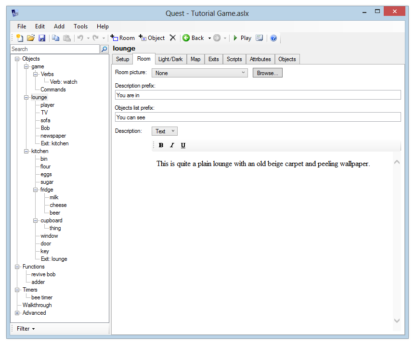
Task: Click the Objects list prefix field
Action: point(258,117)
